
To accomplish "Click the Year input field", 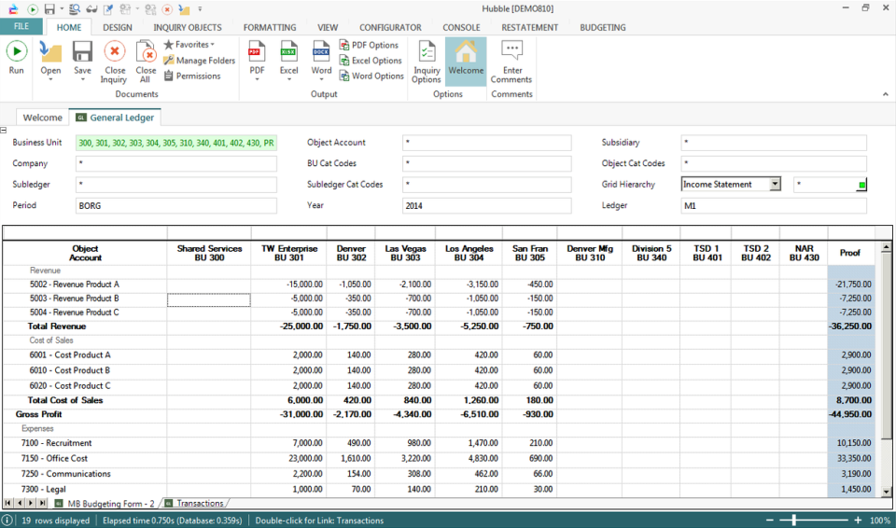I will [486, 205].
